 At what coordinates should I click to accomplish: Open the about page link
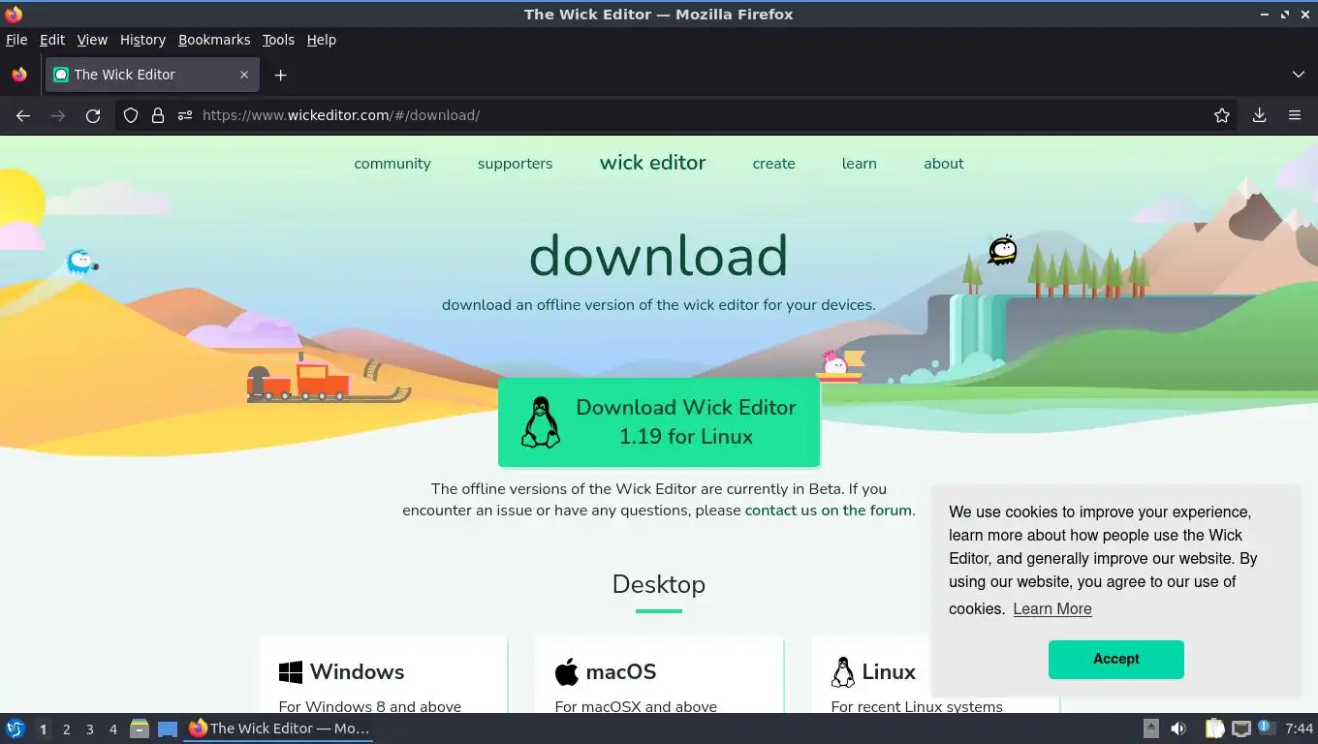point(943,164)
